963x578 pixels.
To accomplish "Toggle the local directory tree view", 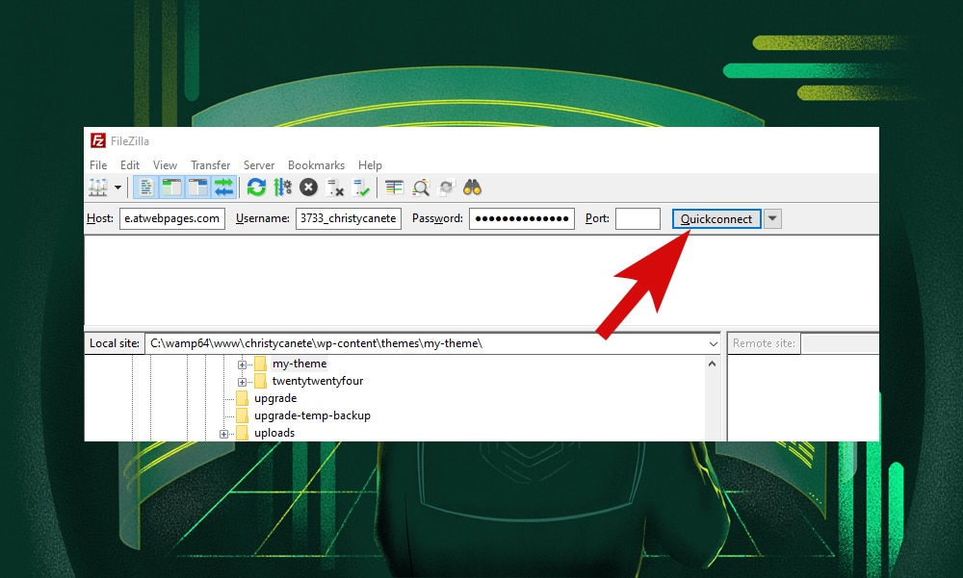I will tap(171, 188).
